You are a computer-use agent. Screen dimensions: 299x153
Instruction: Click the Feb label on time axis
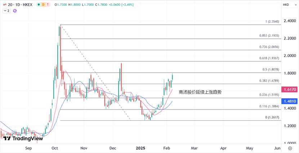coord(166,148)
